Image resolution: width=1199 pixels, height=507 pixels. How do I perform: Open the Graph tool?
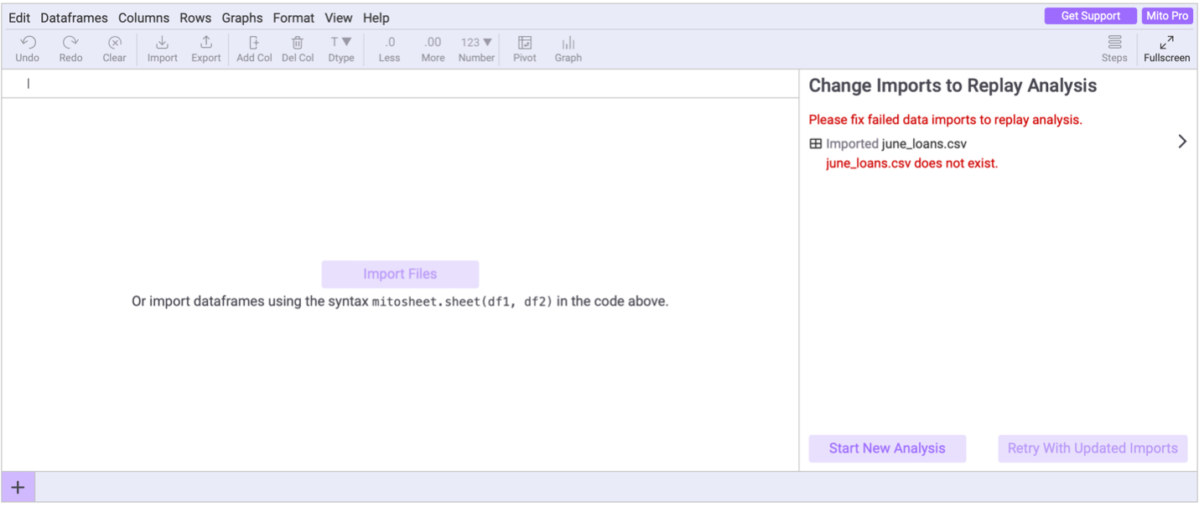coord(568,44)
